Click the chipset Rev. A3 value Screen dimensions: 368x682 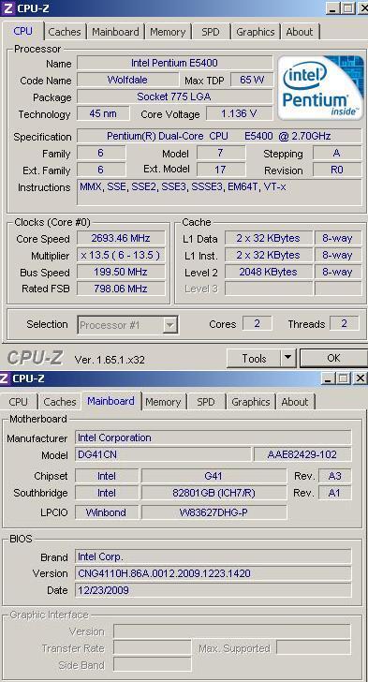tap(334, 476)
